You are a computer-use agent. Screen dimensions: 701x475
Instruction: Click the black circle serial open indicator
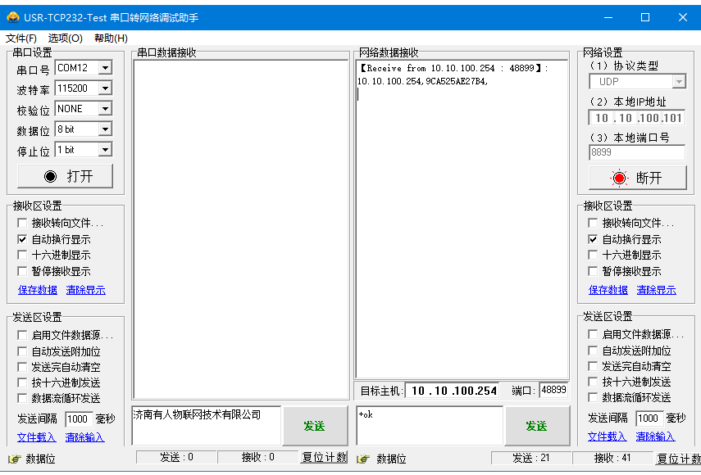(x=51, y=176)
